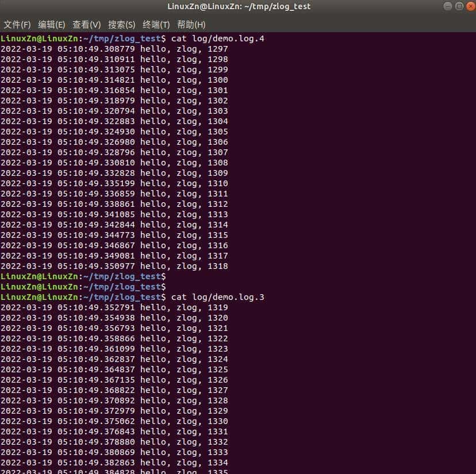Select the log line ending 1316
476x474 pixels.
click(x=114, y=245)
